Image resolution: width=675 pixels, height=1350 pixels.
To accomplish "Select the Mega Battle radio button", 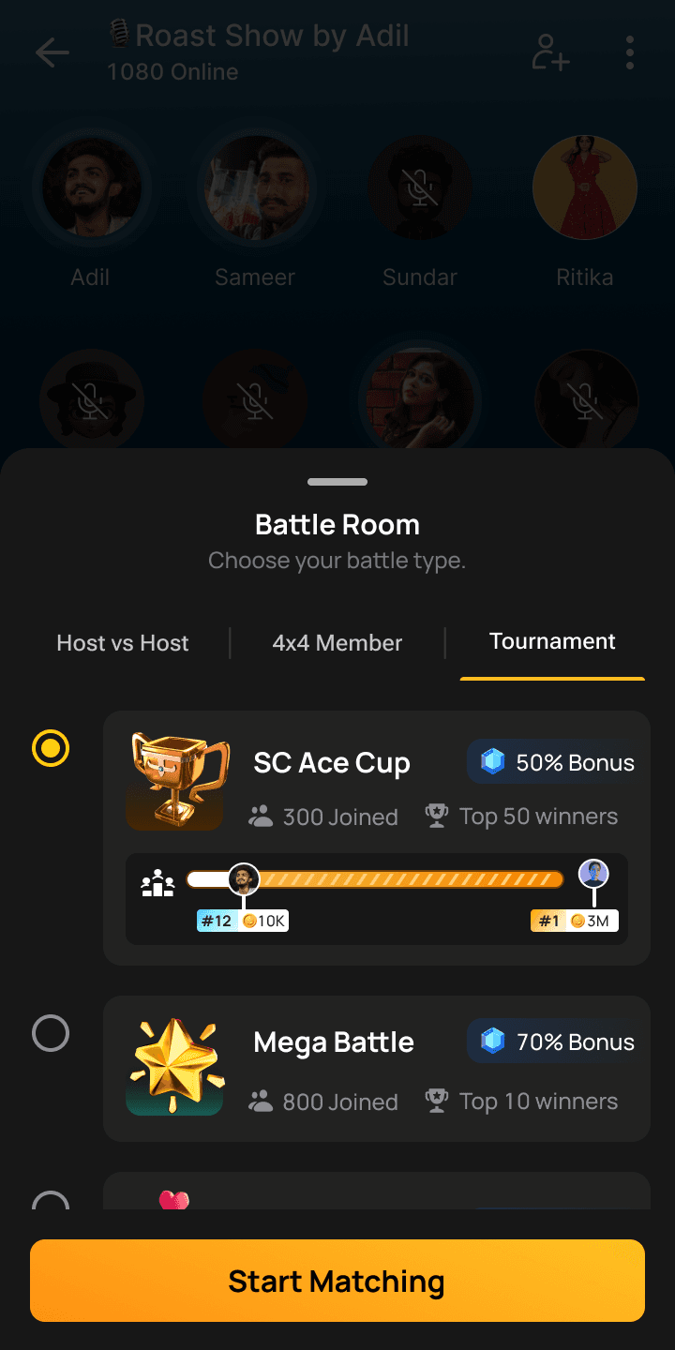I will [51, 1033].
